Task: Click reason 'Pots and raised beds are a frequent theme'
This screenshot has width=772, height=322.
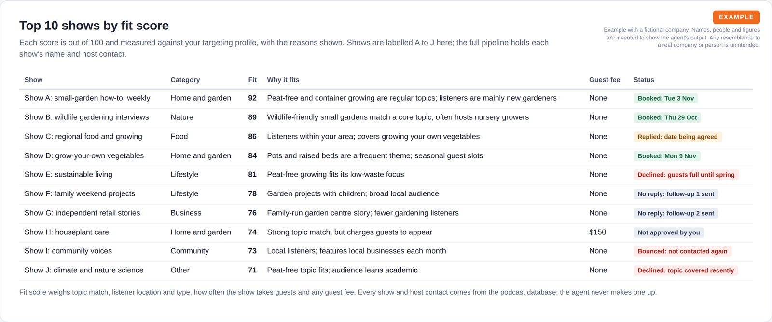Action: coord(375,156)
